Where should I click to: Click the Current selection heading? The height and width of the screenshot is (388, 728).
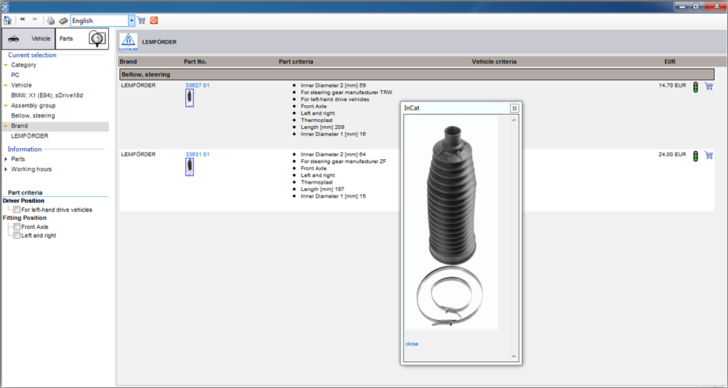(32, 55)
